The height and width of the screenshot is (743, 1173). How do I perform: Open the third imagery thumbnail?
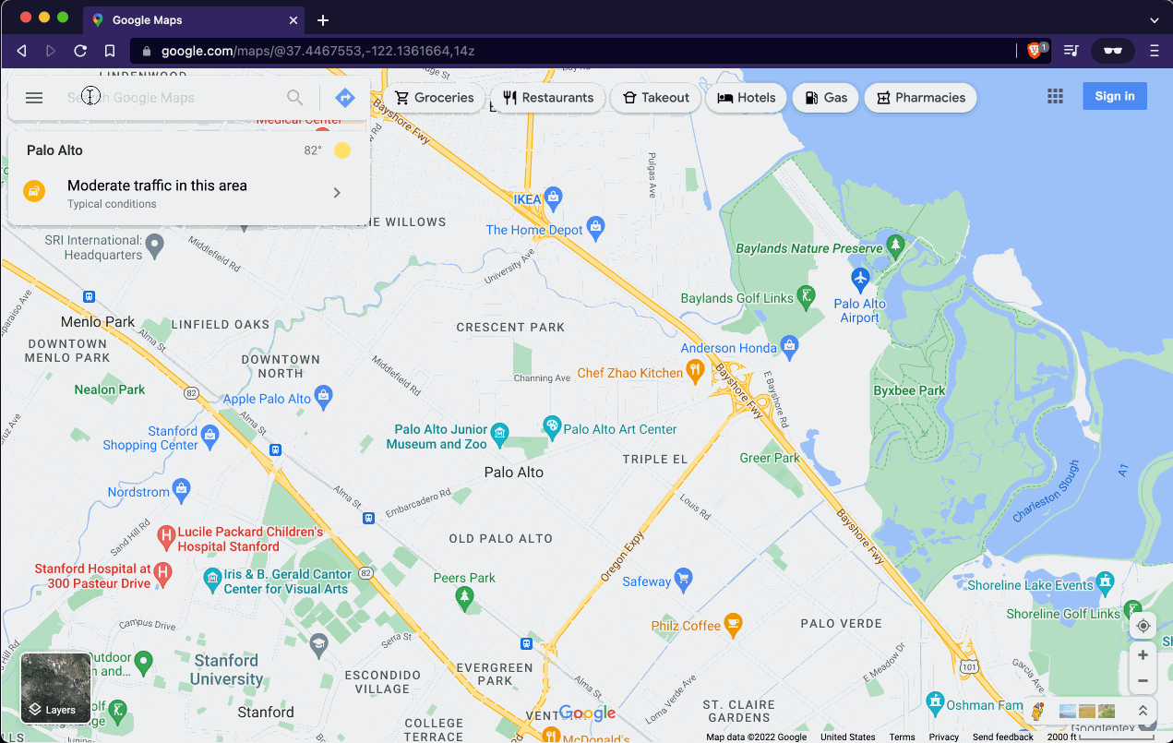pos(1107,712)
